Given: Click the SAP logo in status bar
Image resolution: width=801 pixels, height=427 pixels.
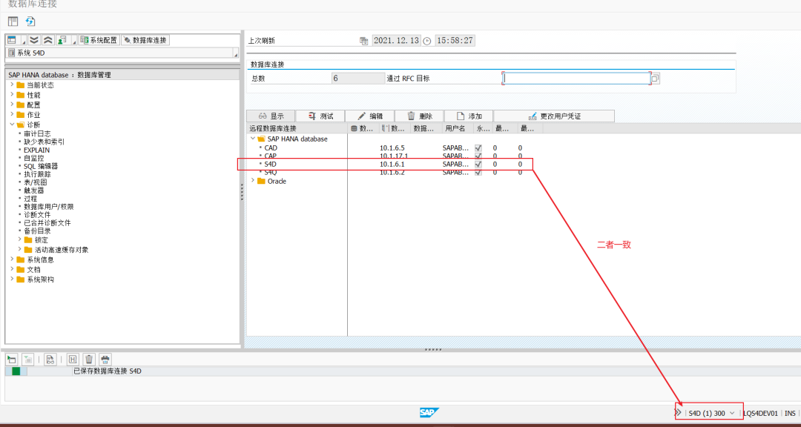Looking at the screenshot, I should pos(429,413).
